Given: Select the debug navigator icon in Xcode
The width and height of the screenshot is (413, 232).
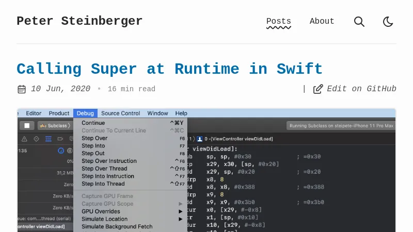Looking at the screenshot, I should 48,139.
